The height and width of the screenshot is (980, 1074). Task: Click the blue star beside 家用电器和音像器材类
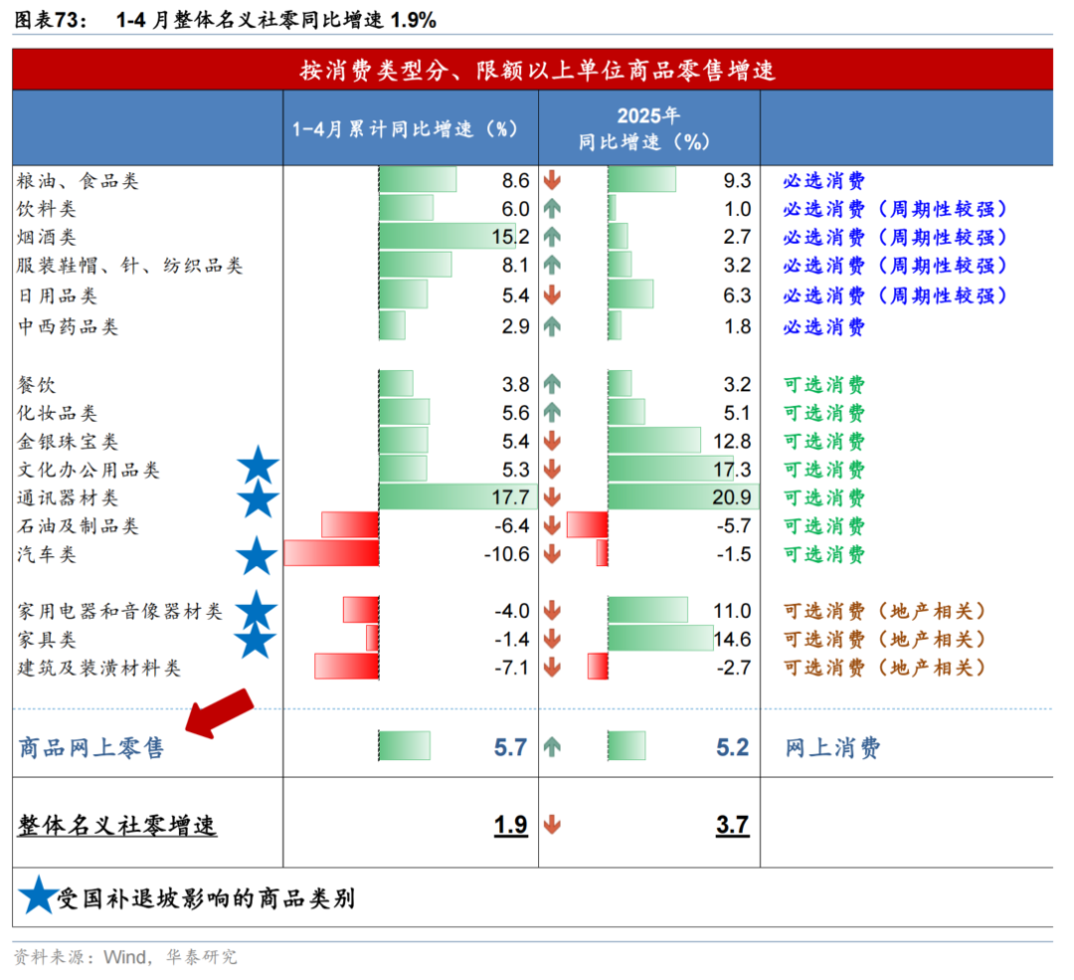pos(257,610)
